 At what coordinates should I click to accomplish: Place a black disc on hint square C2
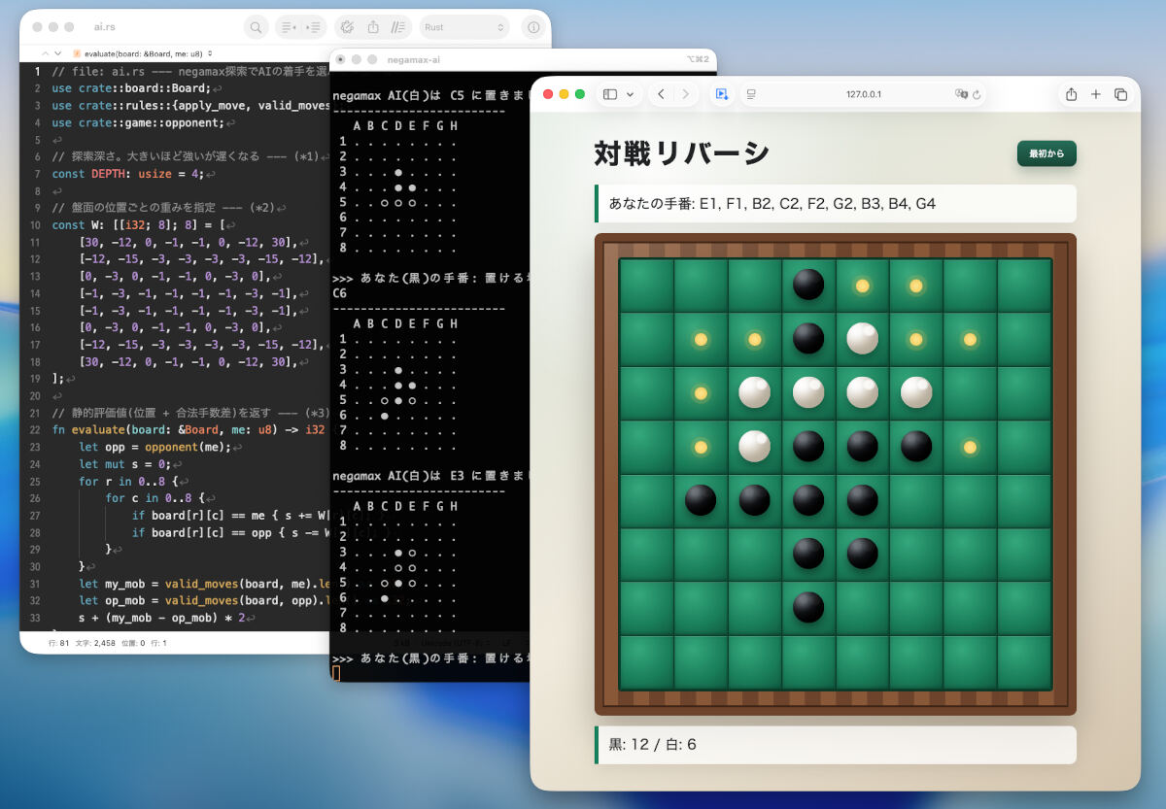pos(754,339)
